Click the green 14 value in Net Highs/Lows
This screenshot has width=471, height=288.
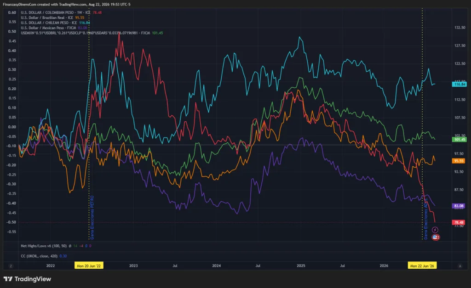(x=75, y=246)
